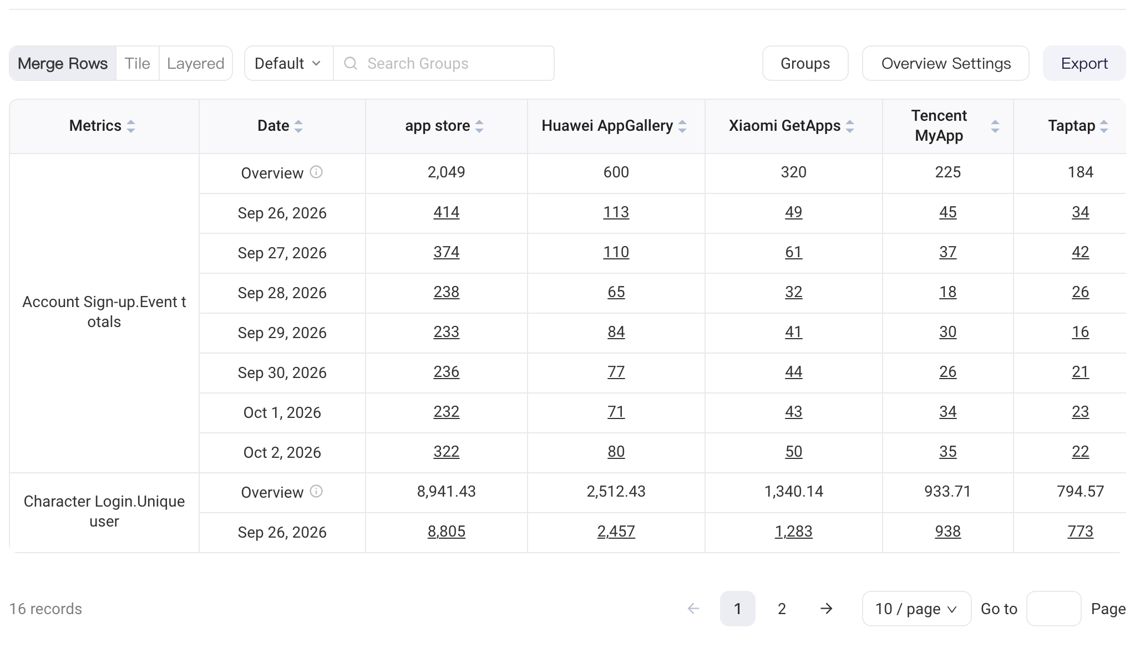Screen dimensions: 1135x664
Task: Switch to Layered view mode
Action: (x=196, y=63)
